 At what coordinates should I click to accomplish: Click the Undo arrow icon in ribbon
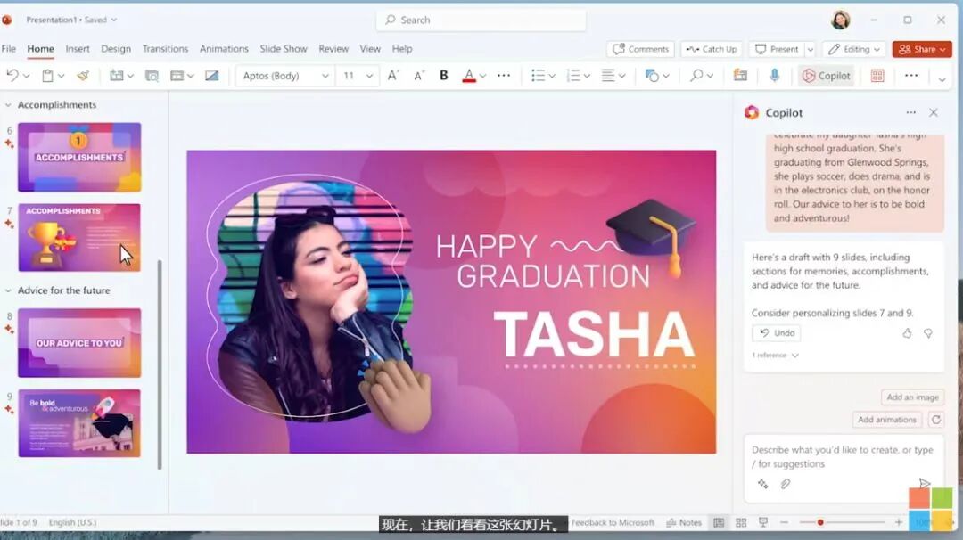coord(12,76)
